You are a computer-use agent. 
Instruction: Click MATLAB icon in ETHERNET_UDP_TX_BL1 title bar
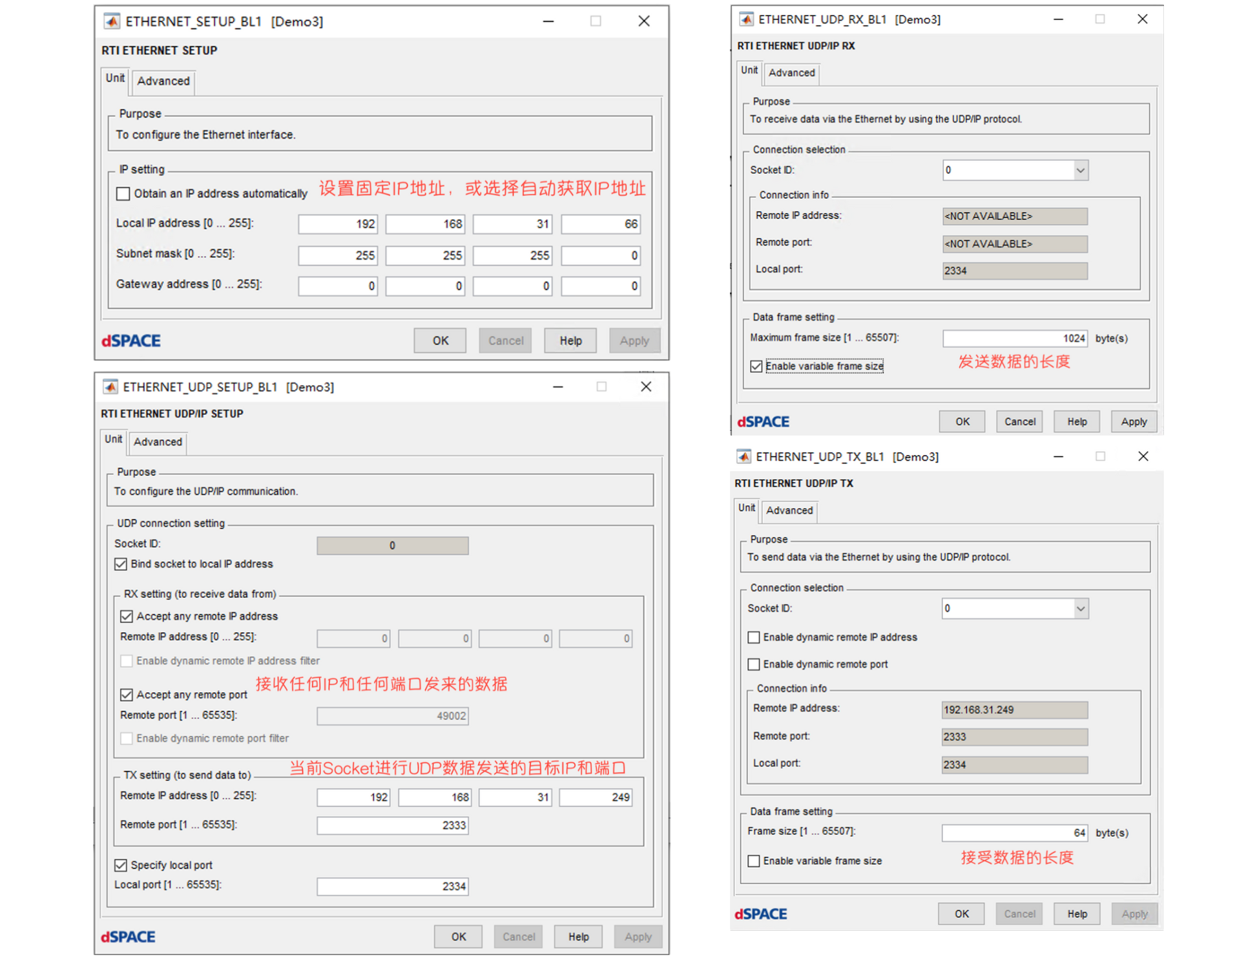point(743,457)
